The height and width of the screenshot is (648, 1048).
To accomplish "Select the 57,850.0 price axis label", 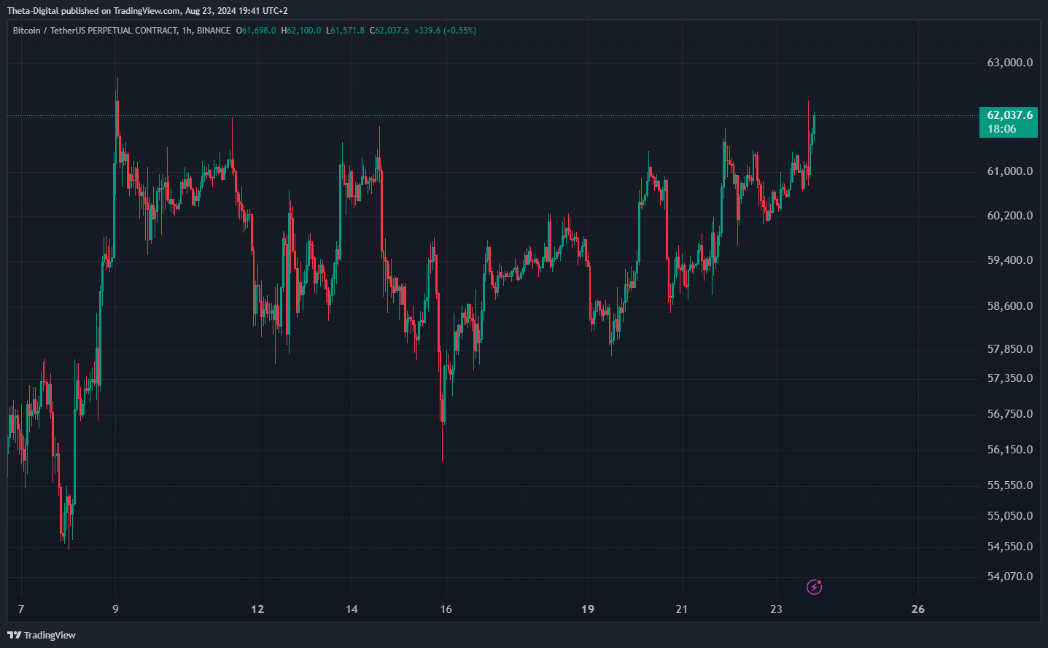I will [1010, 349].
